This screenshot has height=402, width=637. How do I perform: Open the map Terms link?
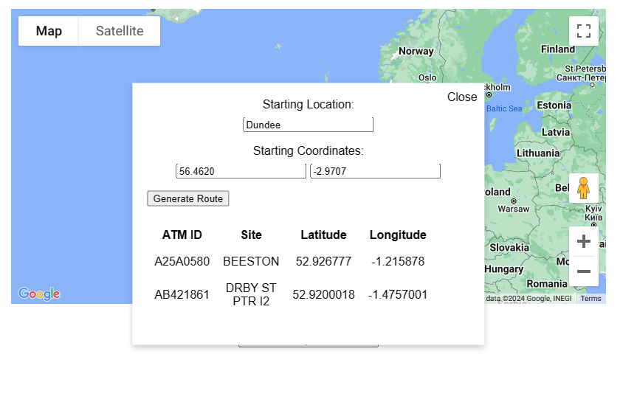coord(590,299)
